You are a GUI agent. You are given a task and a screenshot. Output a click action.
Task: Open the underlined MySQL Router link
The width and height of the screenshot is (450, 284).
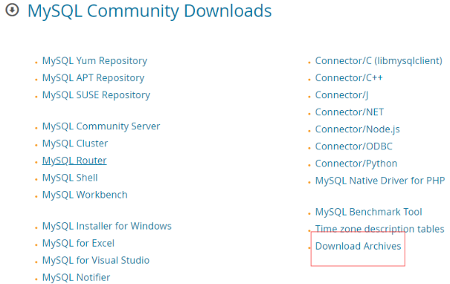[74, 161]
